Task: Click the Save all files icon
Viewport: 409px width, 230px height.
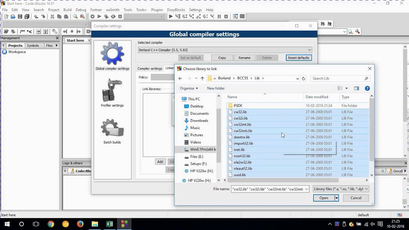Action: coord(27,17)
